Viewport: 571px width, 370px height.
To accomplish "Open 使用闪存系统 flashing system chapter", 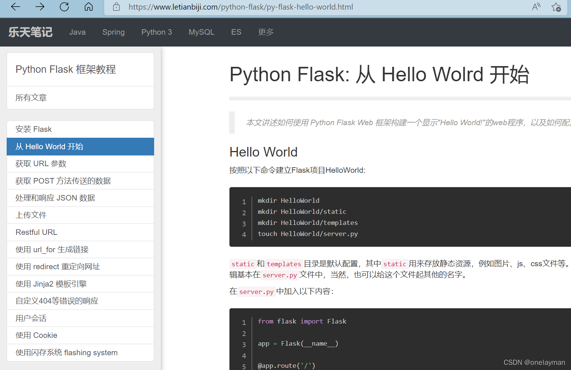I will tap(80, 353).
